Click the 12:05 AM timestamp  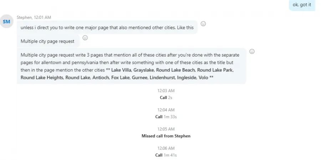(x=166, y=129)
